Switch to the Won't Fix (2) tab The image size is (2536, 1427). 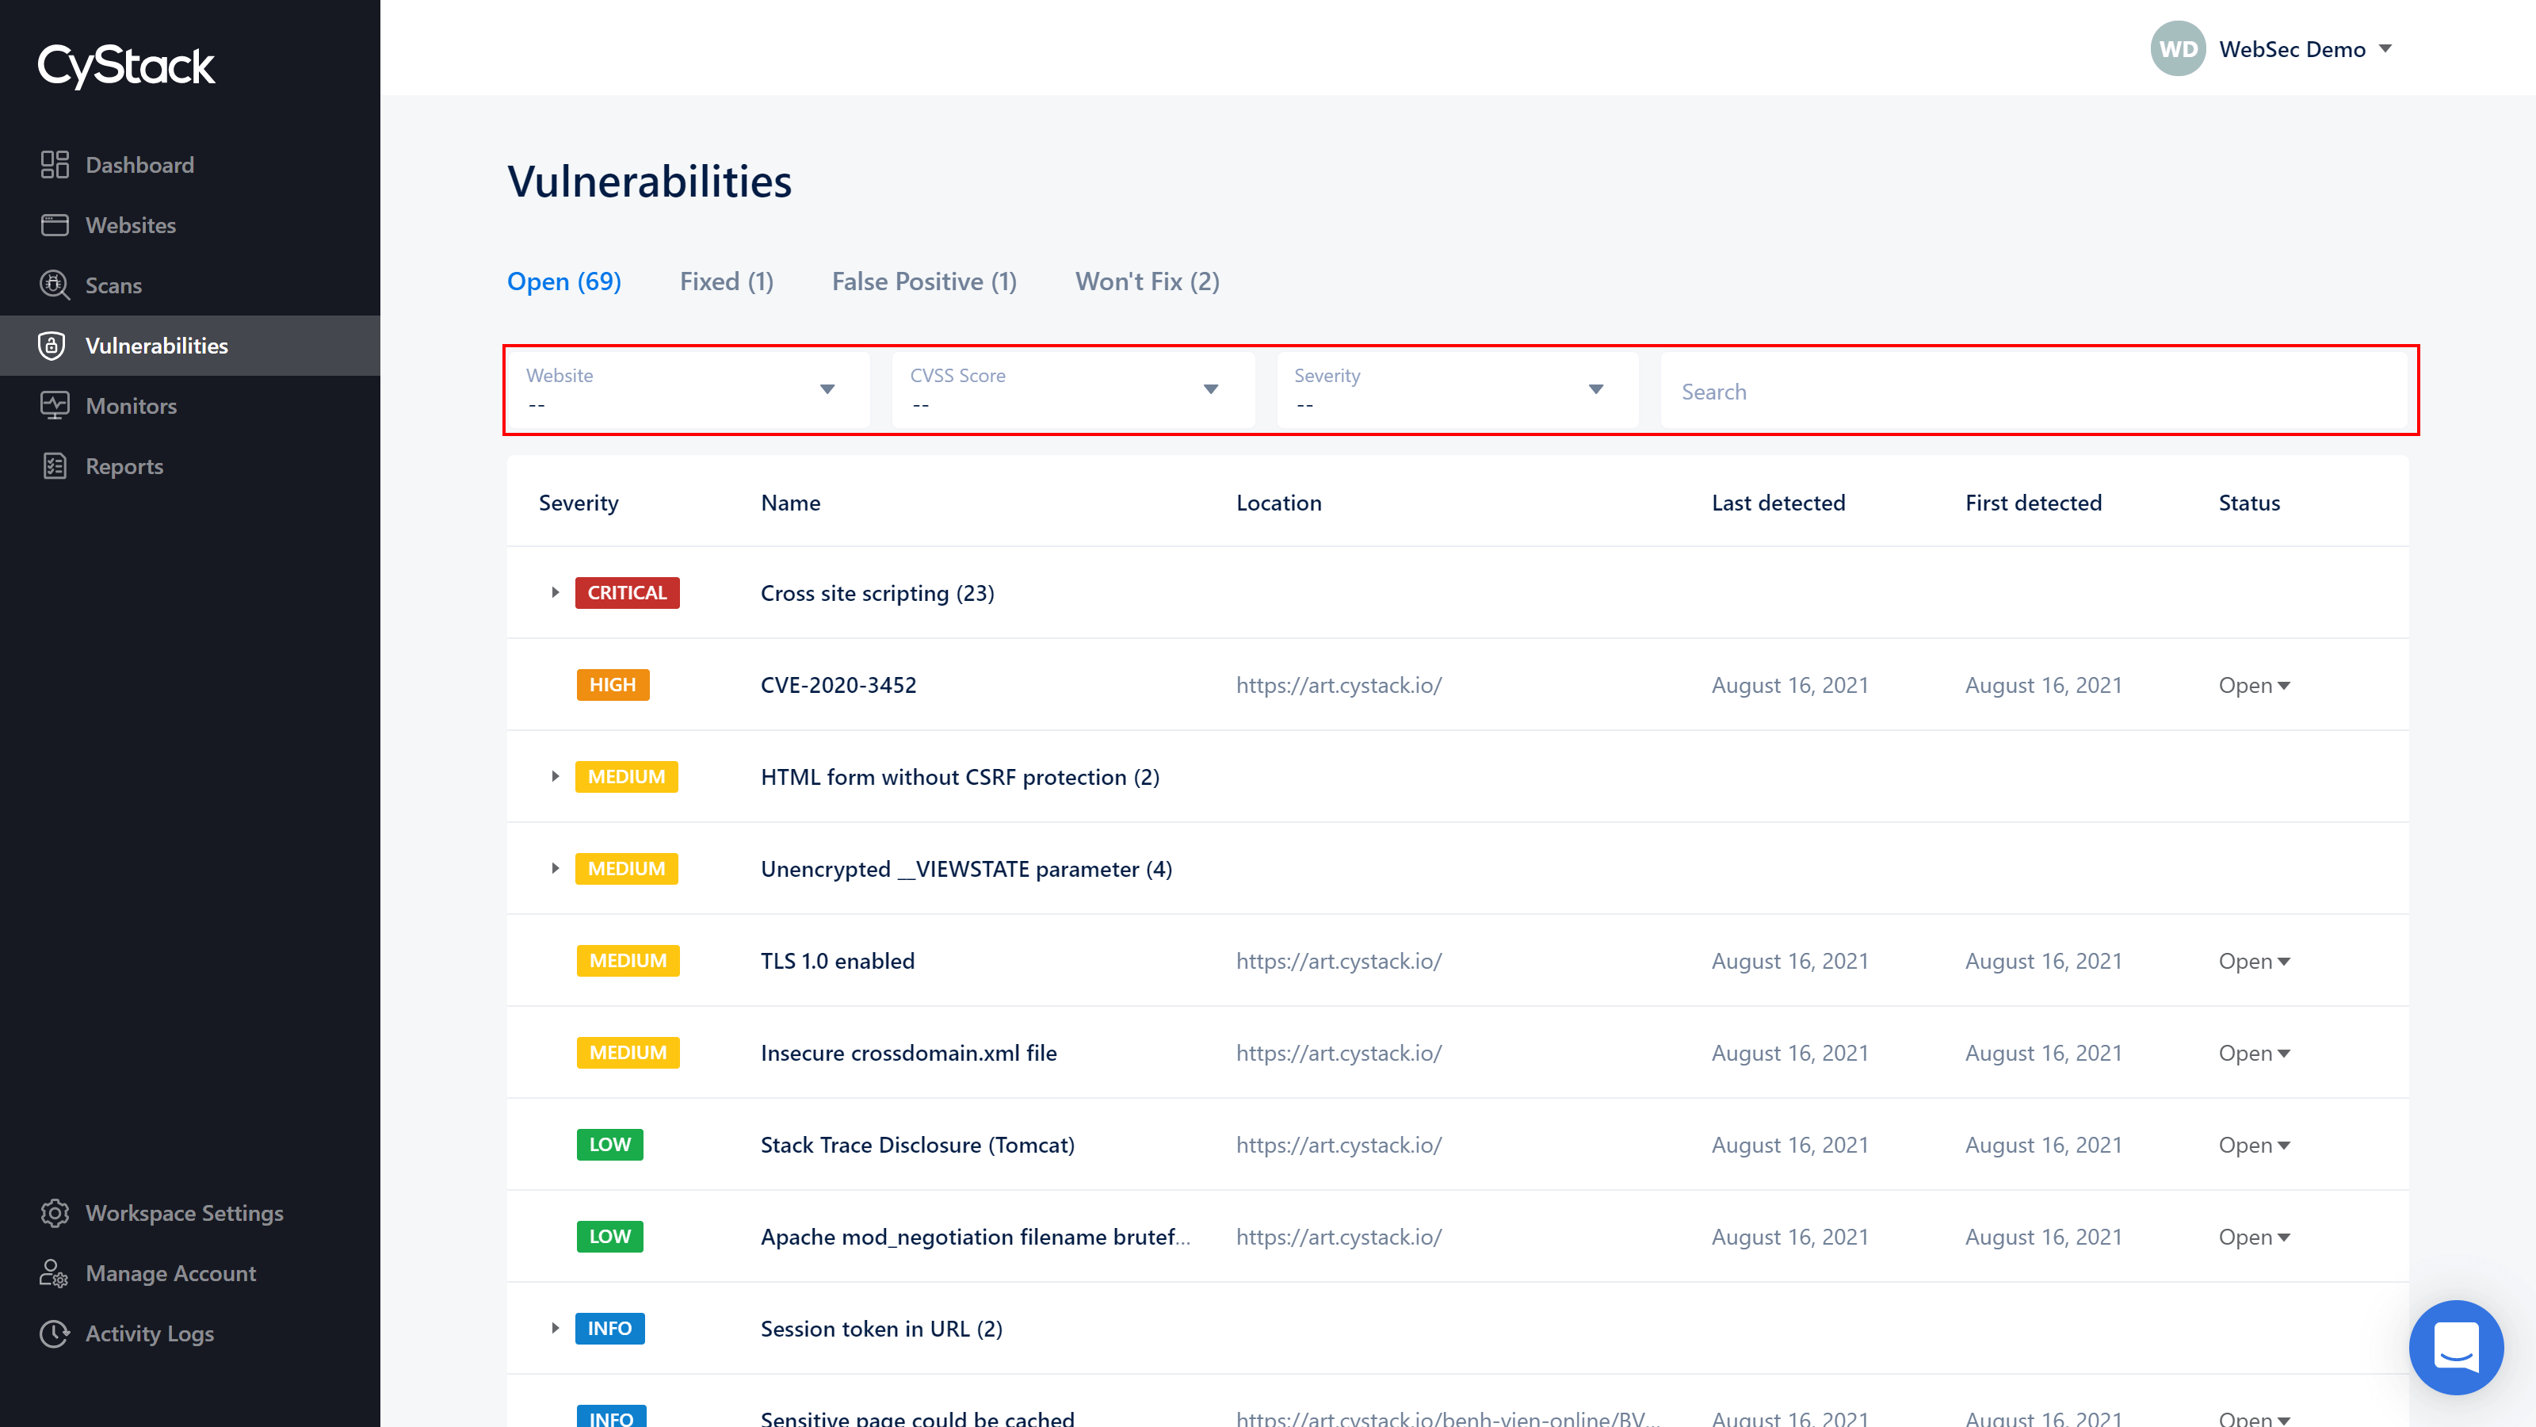click(1147, 281)
